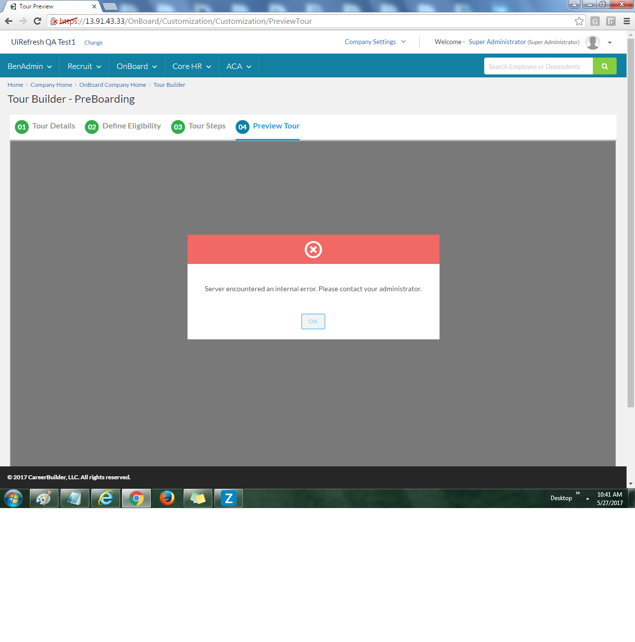Open the Windows Start menu

tap(13, 498)
